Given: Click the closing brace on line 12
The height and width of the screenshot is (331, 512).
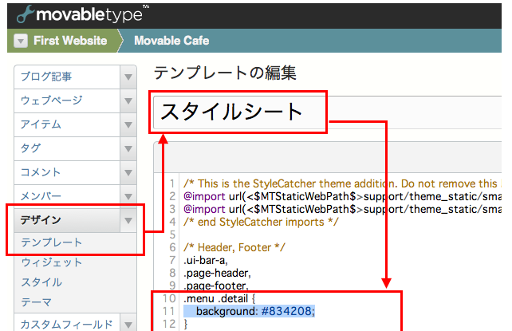Looking at the screenshot, I should [x=186, y=324].
